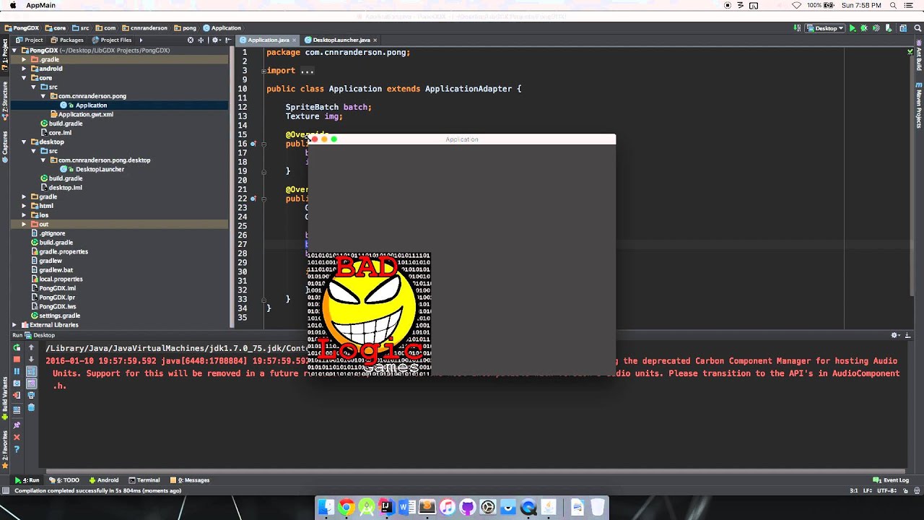Expand the html folder
Image resolution: width=924 pixels, height=520 pixels.
(x=24, y=206)
